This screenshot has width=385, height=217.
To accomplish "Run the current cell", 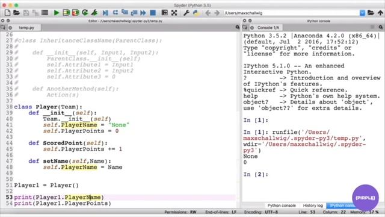I will (x=66, y=13).
